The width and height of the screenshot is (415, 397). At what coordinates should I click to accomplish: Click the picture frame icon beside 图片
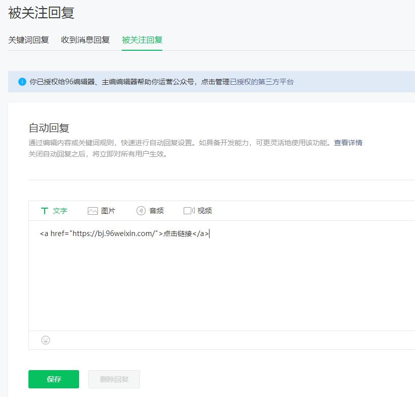tap(92, 210)
